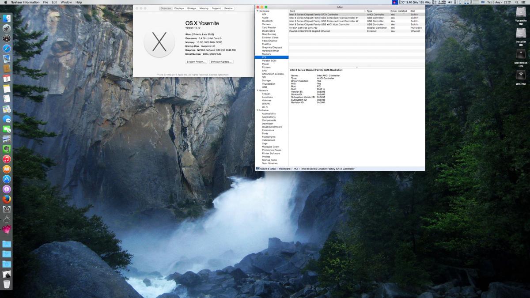This screenshot has width=530, height=298.
Task: Switch to Support tab in About This Mac
Action: click(x=216, y=8)
